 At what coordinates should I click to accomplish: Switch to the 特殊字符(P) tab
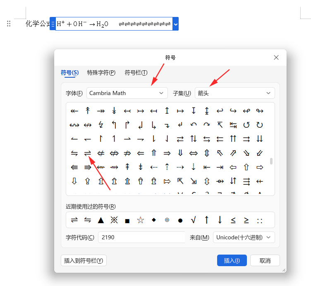coord(101,73)
